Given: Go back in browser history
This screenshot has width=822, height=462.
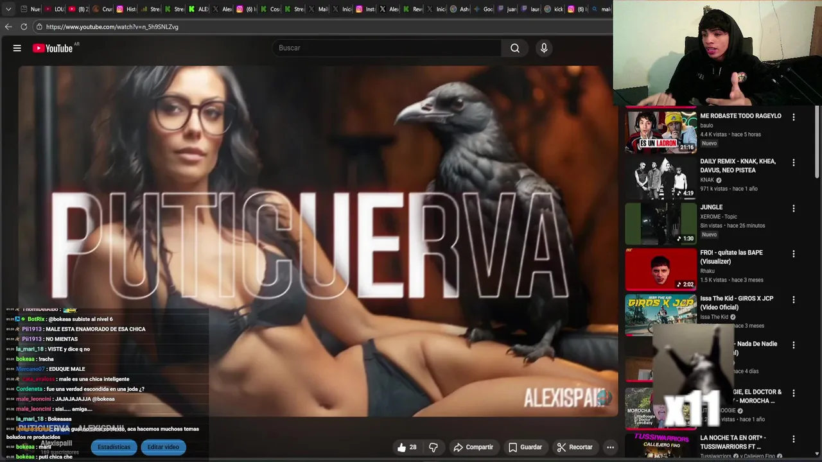Looking at the screenshot, I should tap(8, 27).
